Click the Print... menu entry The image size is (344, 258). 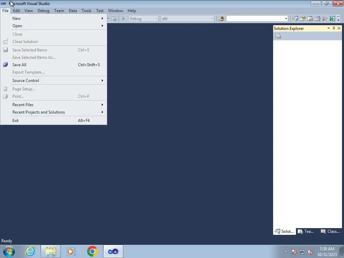pos(53,96)
